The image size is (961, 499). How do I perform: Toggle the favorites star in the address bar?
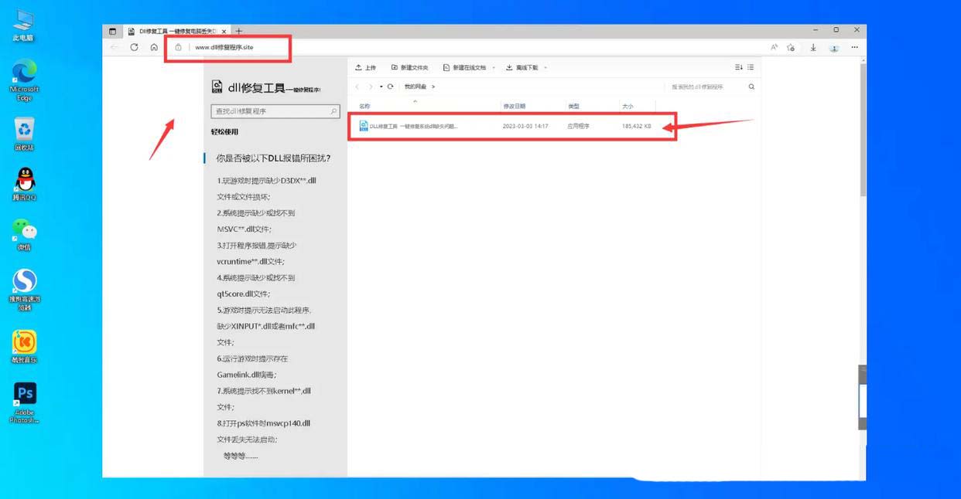[791, 48]
